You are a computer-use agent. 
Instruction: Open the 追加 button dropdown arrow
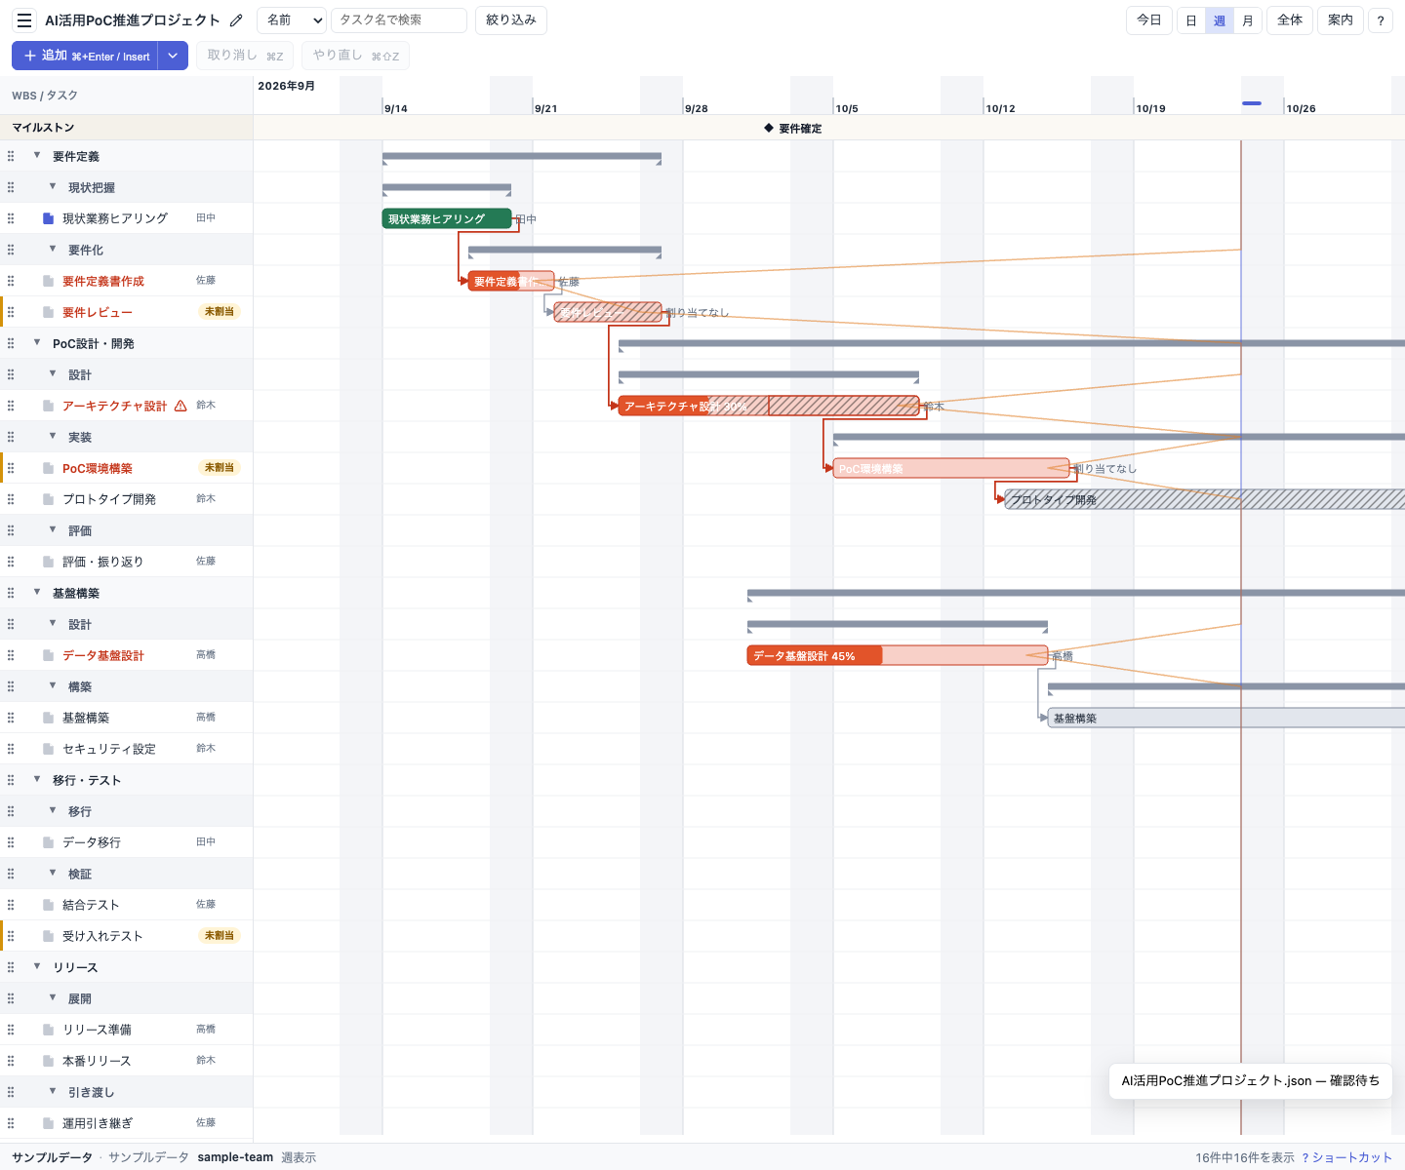173,56
